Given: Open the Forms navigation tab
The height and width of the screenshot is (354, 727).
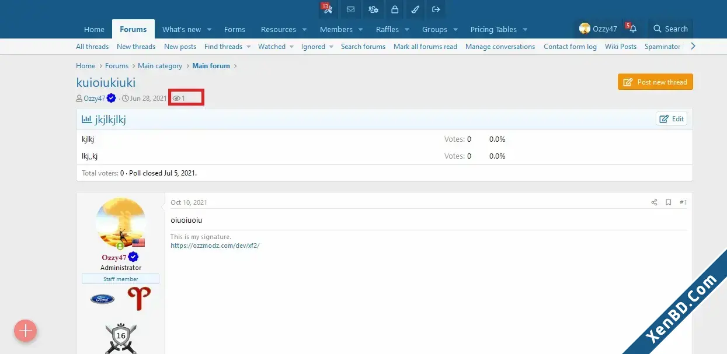Looking at the screenshot, I should tap(235, 29).
